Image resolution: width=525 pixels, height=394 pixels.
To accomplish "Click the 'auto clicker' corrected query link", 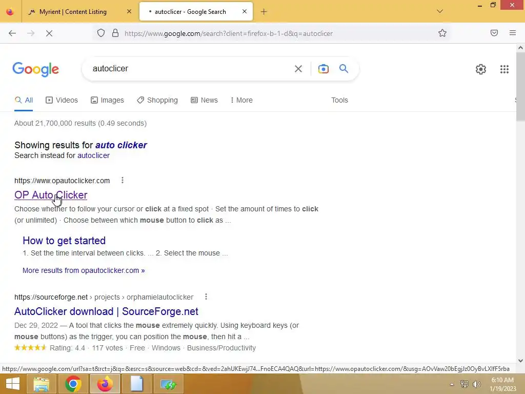I will click(121, 145).
